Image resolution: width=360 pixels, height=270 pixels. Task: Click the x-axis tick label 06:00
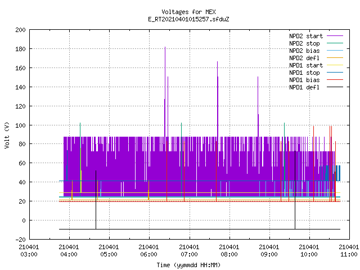pos(148,254)
